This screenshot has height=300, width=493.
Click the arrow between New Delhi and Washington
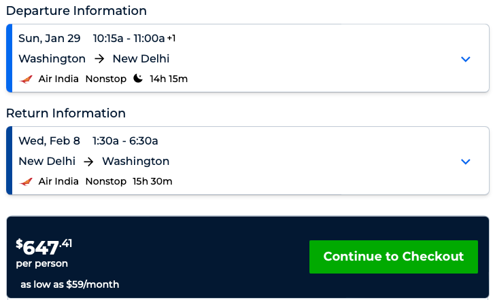(88, 162)
